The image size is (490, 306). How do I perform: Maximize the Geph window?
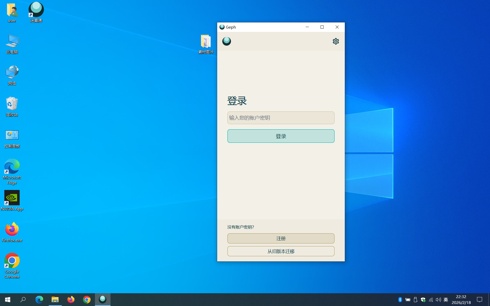pos(322,27)
